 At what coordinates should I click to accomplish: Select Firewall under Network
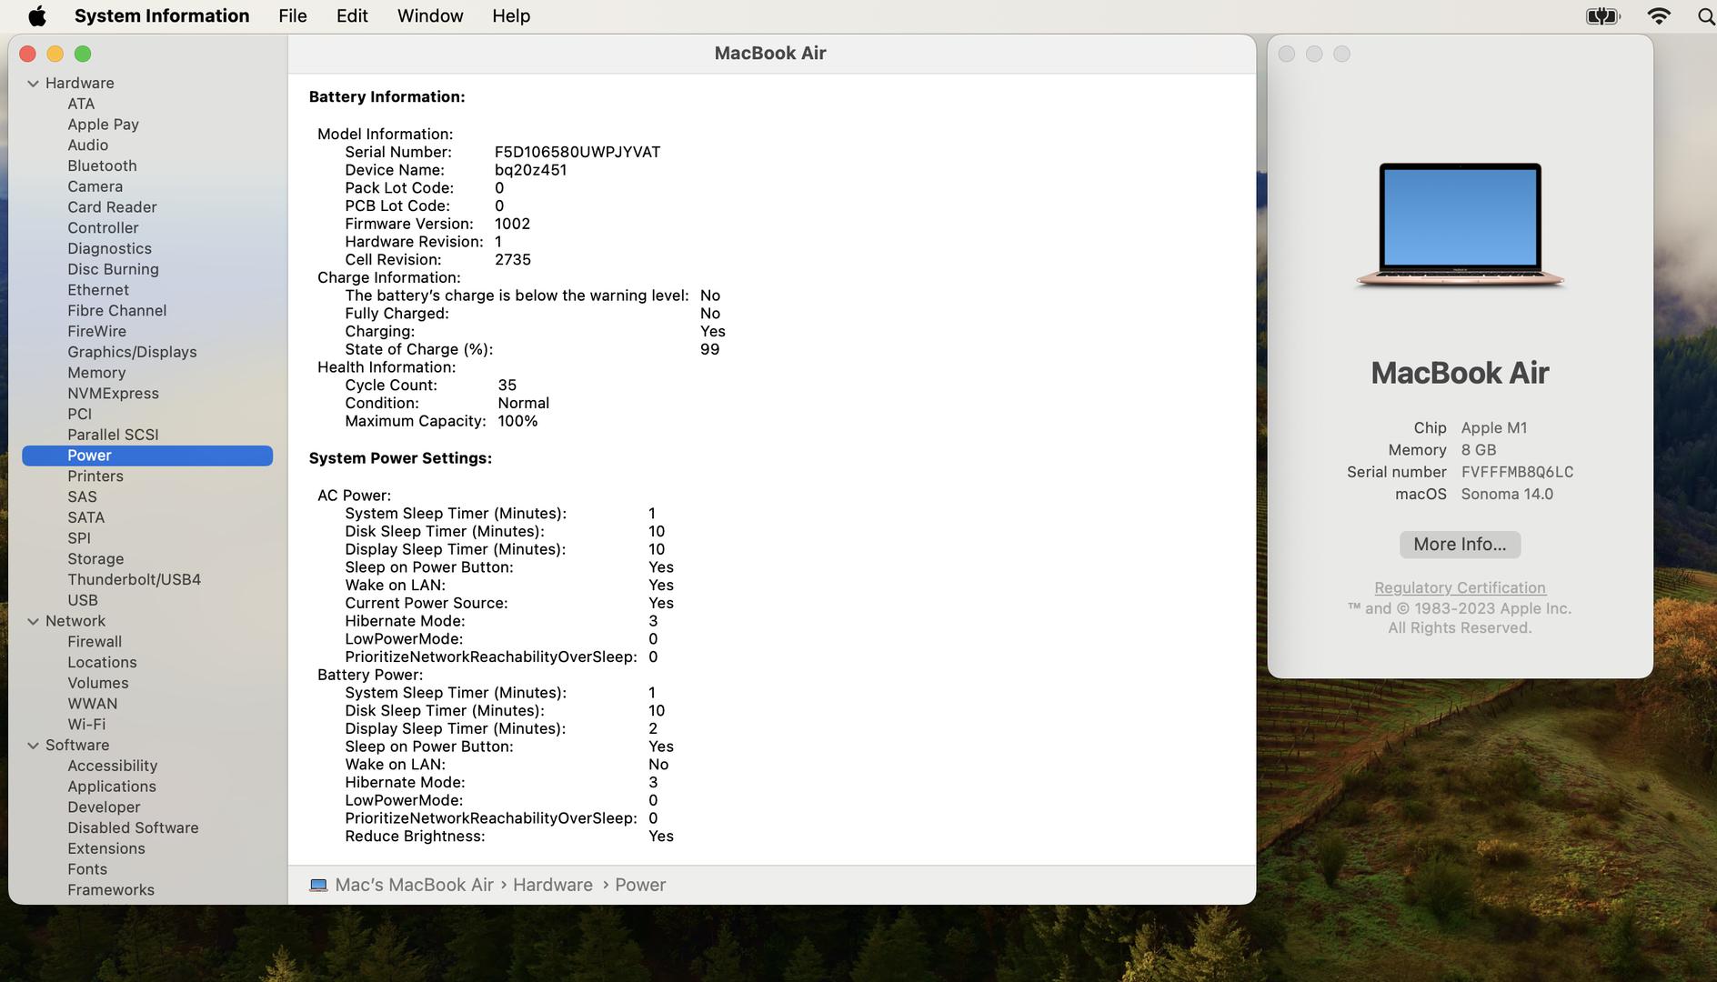click(95, 642)
